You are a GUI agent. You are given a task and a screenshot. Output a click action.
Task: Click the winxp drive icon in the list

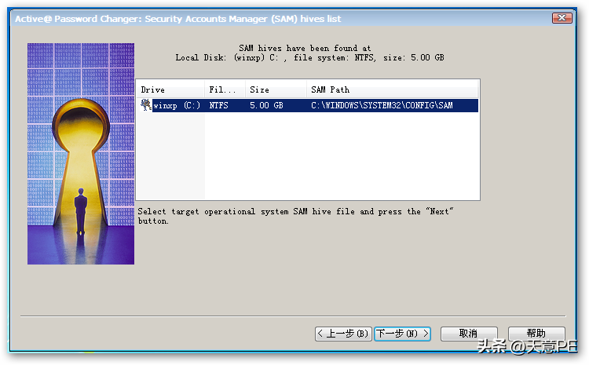[145, 105]
